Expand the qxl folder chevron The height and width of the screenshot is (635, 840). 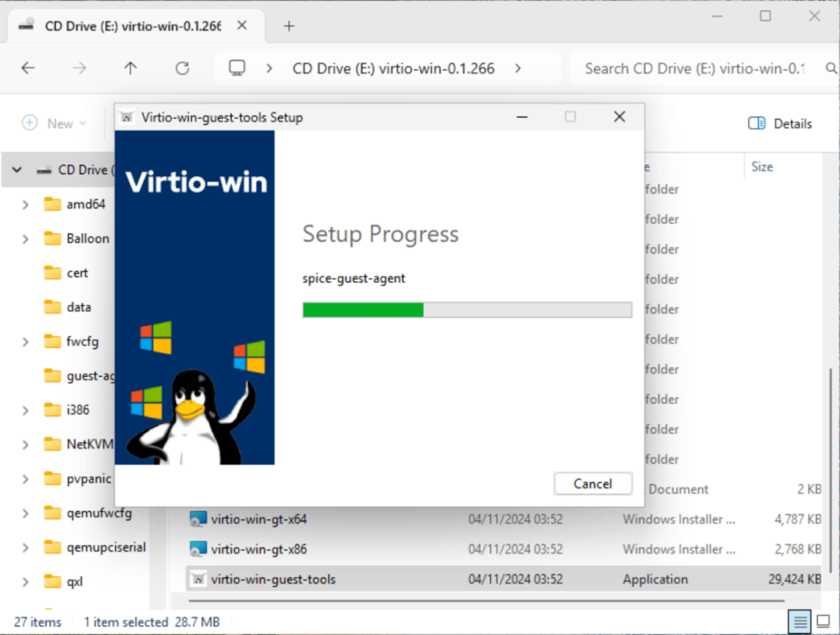tap(24, 582)
